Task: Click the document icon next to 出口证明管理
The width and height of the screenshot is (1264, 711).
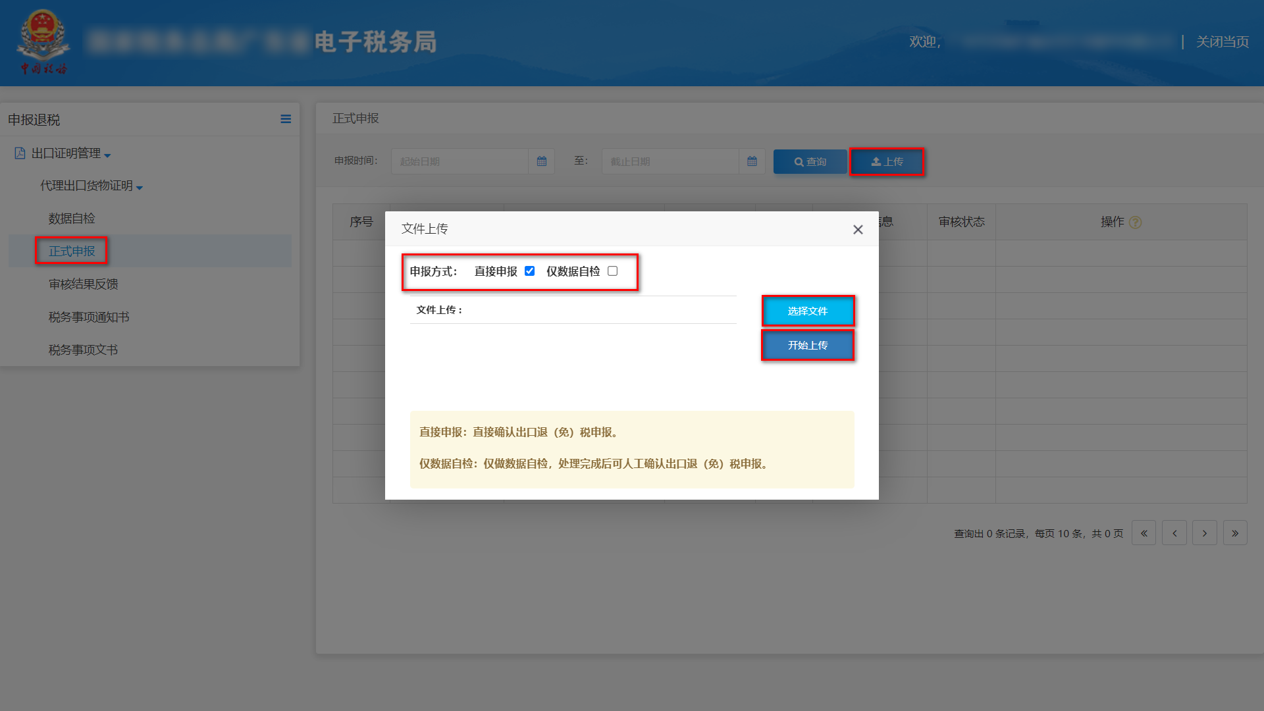Action: 18,153
